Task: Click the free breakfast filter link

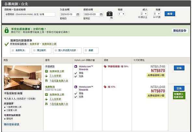Action: (34, 44)
